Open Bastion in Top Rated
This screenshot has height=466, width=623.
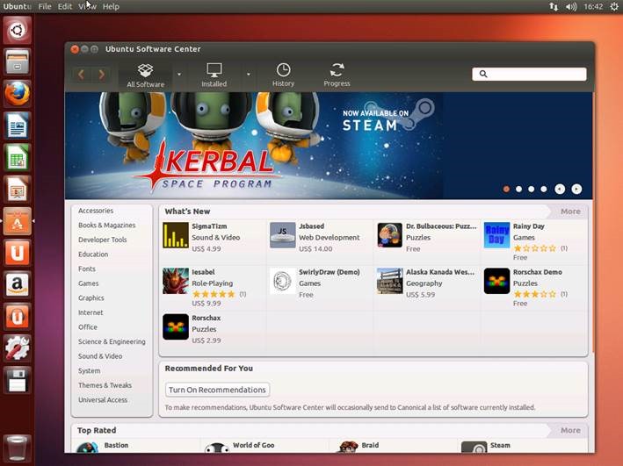116,445
